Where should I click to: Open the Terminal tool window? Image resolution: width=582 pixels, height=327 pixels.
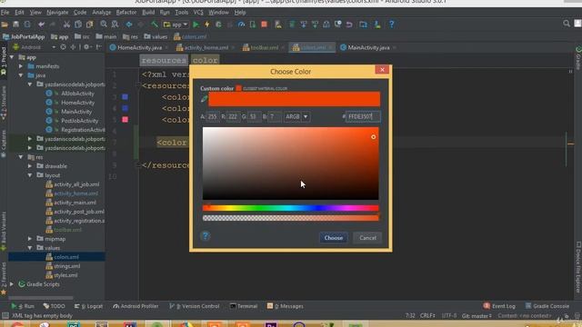pyautogui.click(x=244, y=306)
